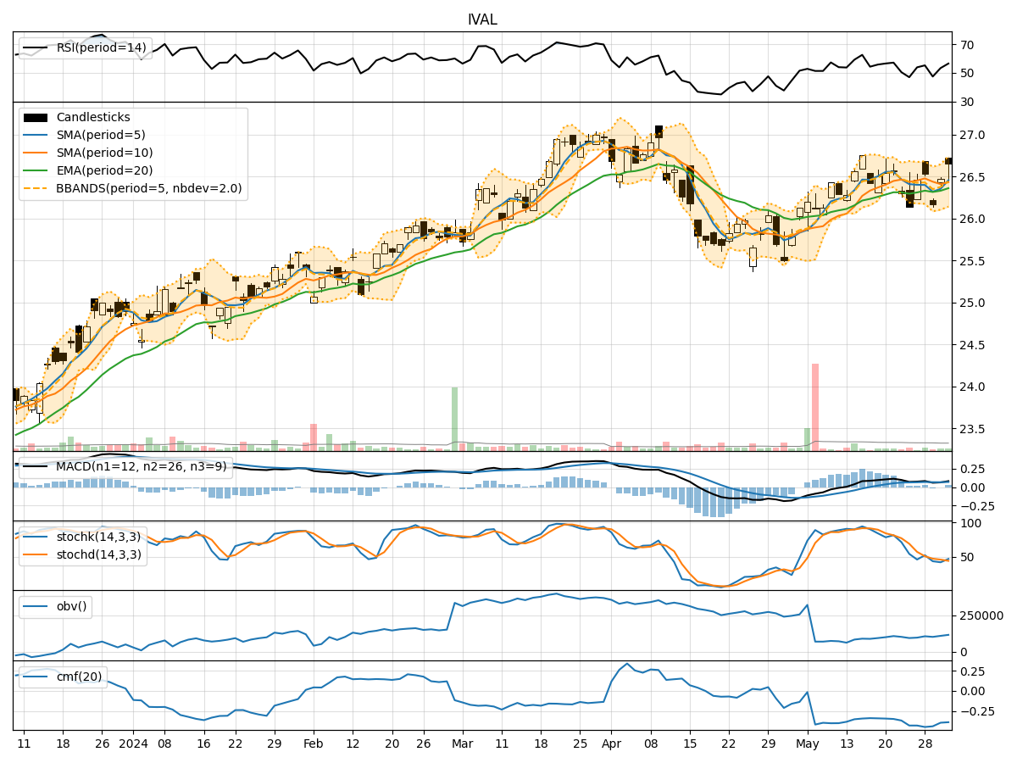Click the Mar date axis label
Image resolution: width=1017 pixels, height=763 pixels.
(x=463, y=744)
